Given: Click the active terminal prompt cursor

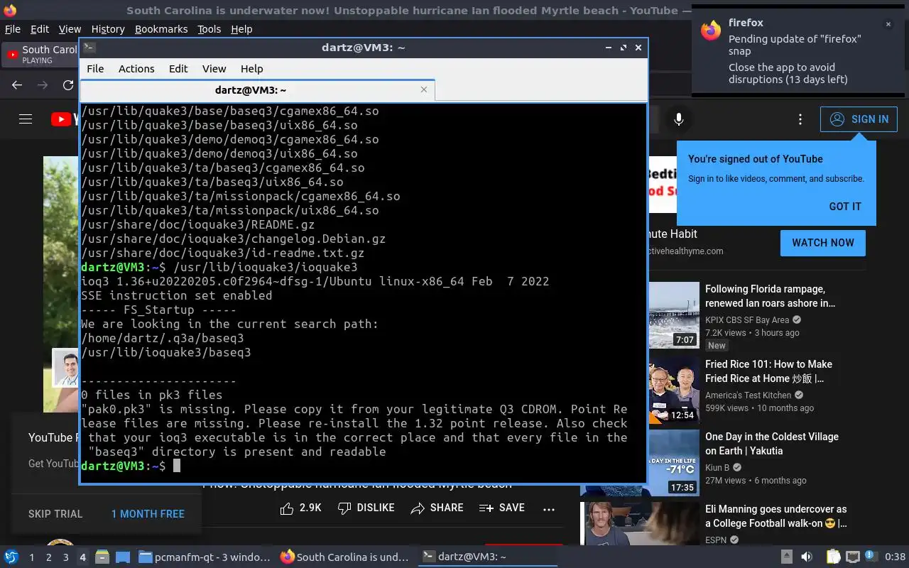Looking at the screenshot, I should (177, 466).
